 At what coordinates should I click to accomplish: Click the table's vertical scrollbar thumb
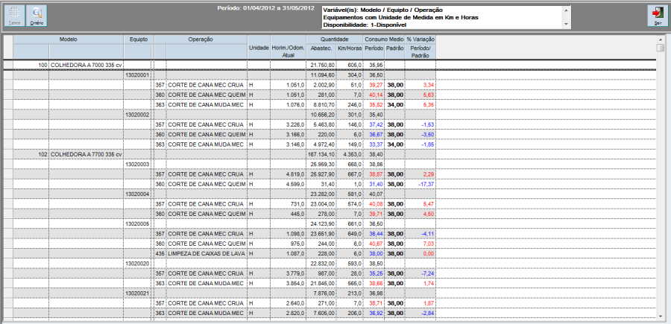[x=661, y=47]
